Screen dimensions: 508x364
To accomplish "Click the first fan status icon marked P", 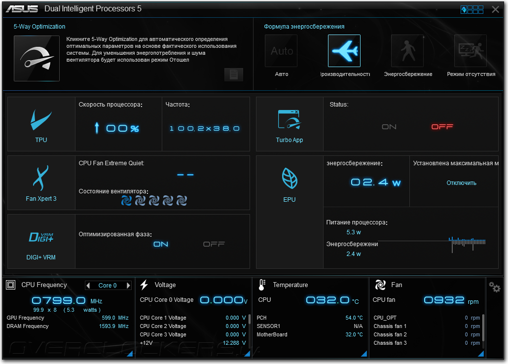I will [126, 201].
